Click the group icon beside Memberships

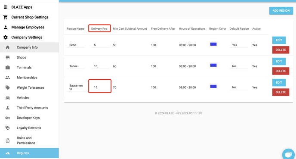[x=8, y=78]
